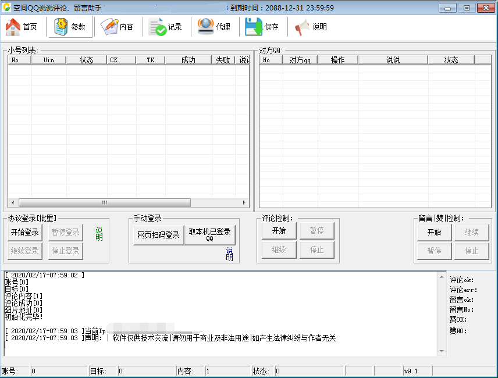
Task: Click the application logo in title bar
Action: pyautogui.click(x=6, y=7)
